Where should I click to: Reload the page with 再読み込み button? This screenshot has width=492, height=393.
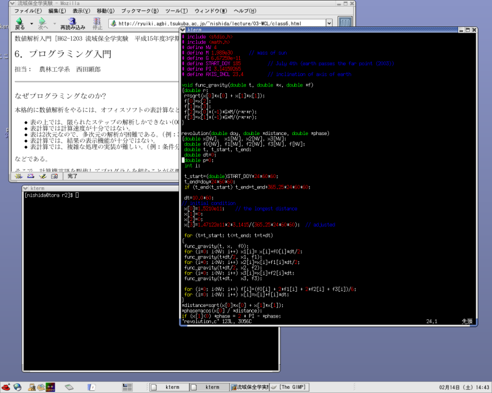[72, 23]
